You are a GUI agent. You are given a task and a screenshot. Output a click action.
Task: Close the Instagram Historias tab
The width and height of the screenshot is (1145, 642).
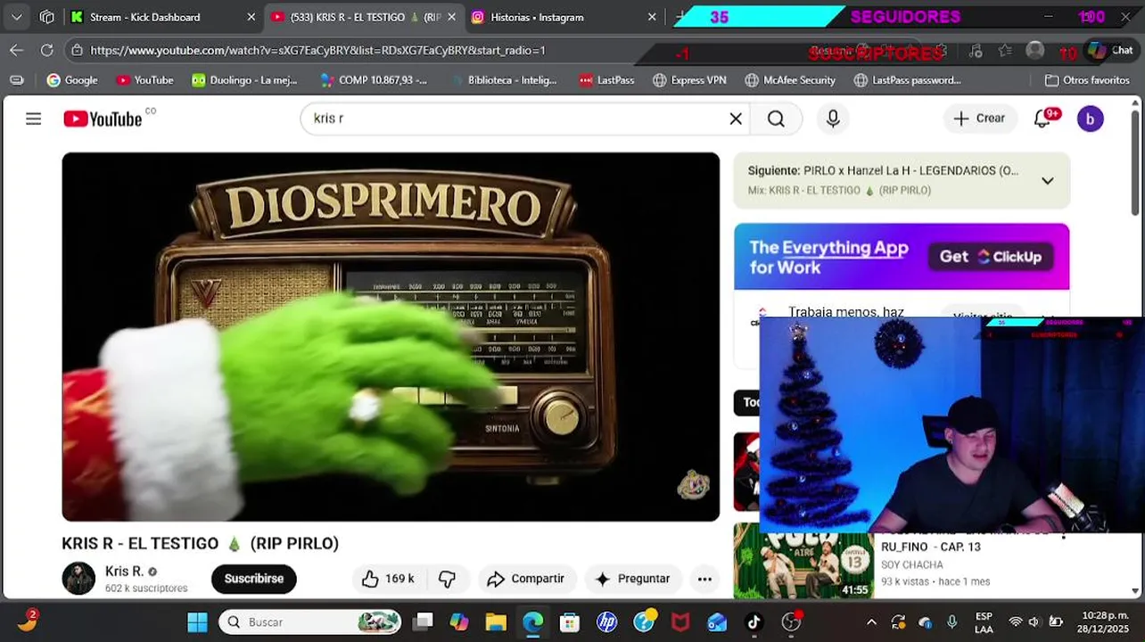652,17
